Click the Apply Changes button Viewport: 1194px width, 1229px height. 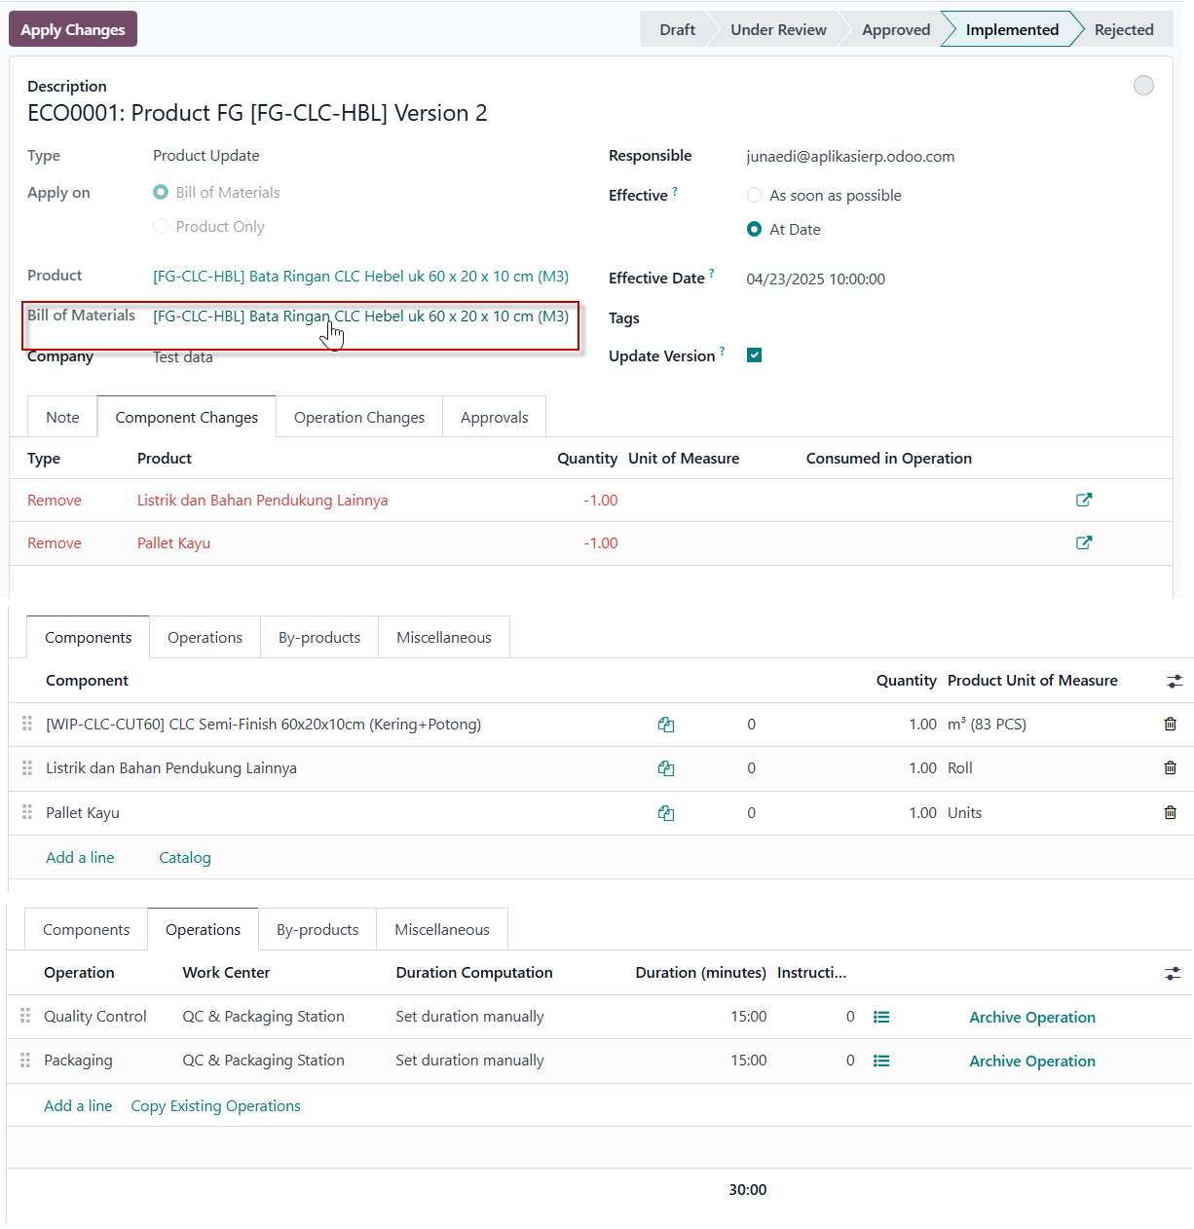[73, 29]
